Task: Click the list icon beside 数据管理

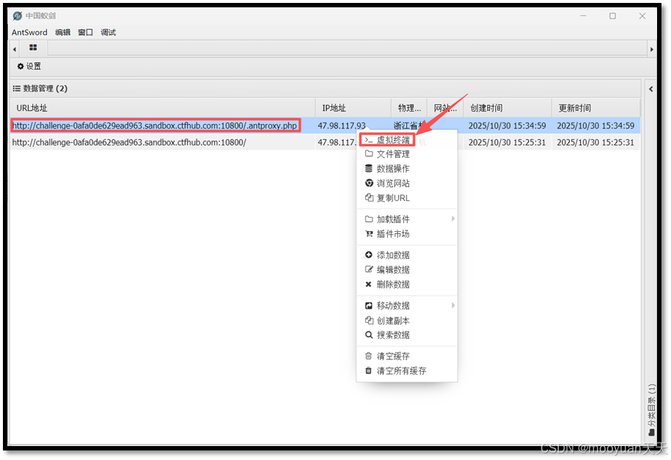Action: tap(17, 89)
